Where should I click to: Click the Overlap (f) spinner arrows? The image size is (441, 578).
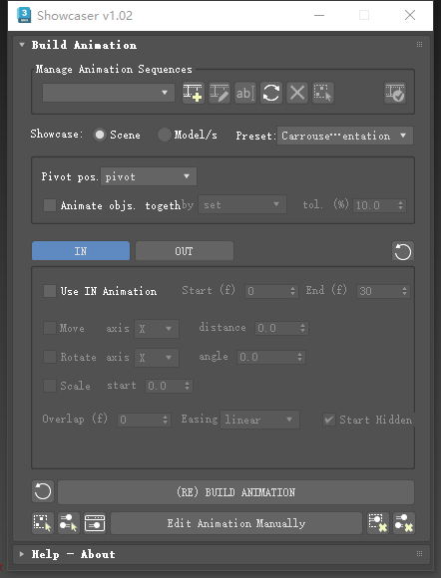pos(165,420)
